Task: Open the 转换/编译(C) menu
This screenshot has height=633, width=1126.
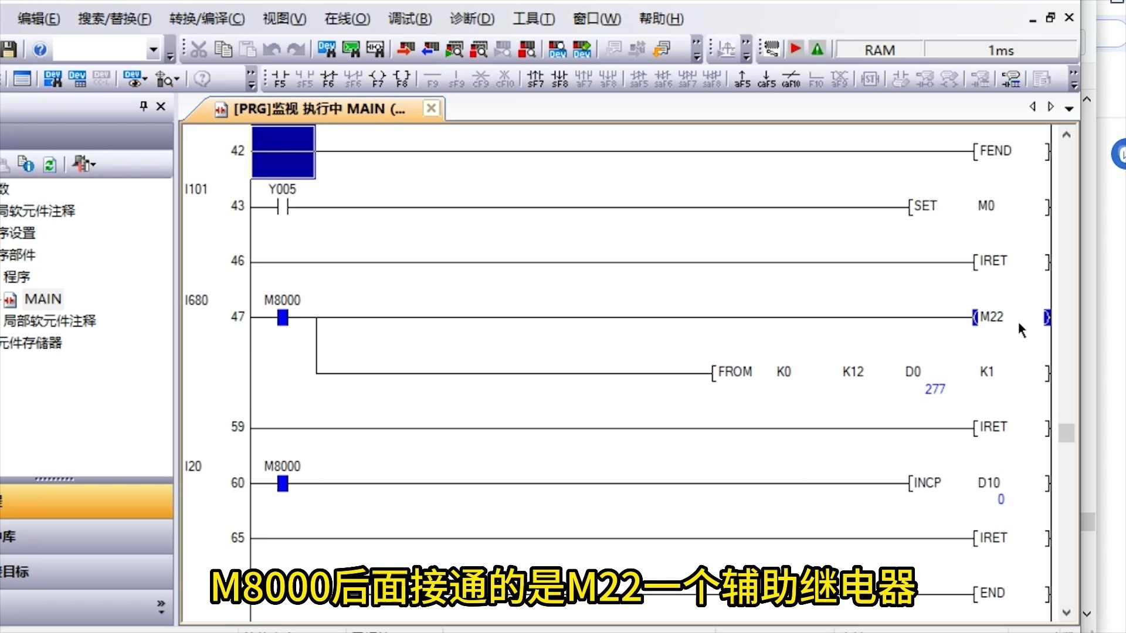Action: point(206,19)
